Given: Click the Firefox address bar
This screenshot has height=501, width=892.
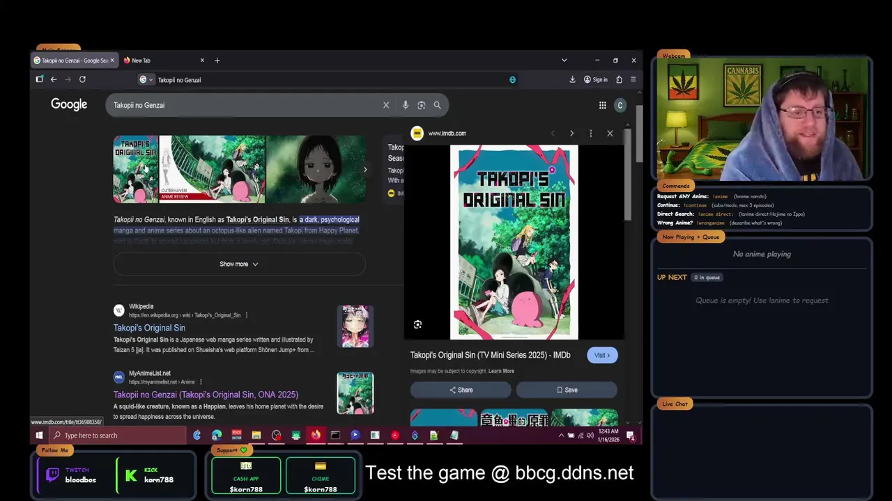Looking at the screenshot, I should (x=328, y=79).
